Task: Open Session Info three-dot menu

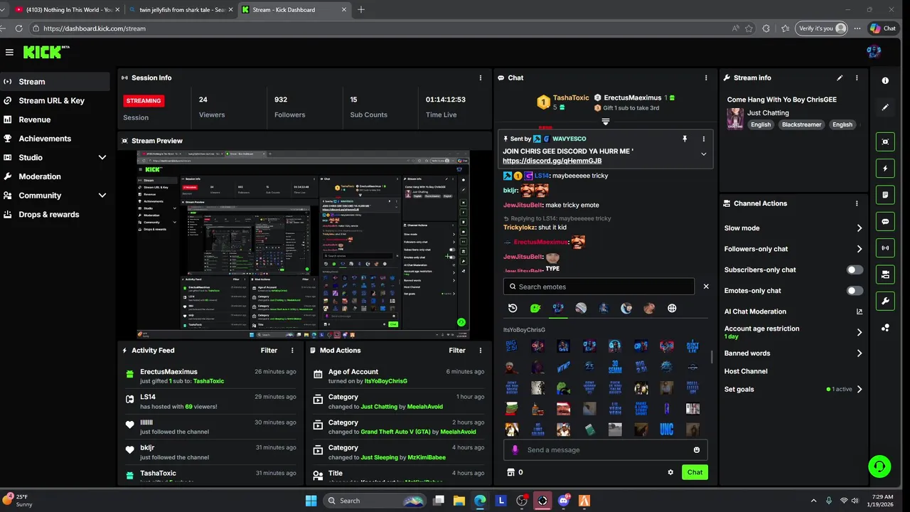Action: click(481, 78)
